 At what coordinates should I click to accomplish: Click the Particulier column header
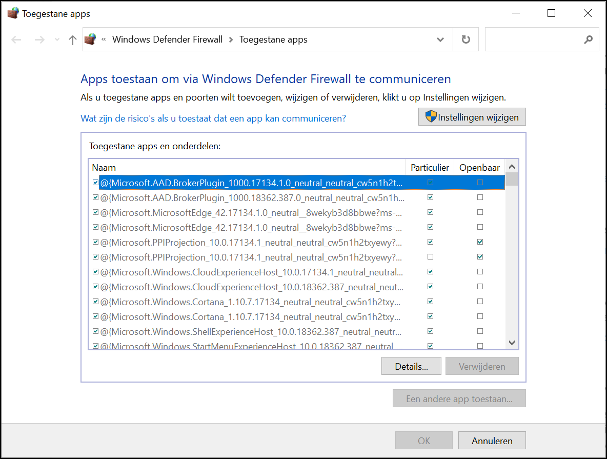click(430, 167)
